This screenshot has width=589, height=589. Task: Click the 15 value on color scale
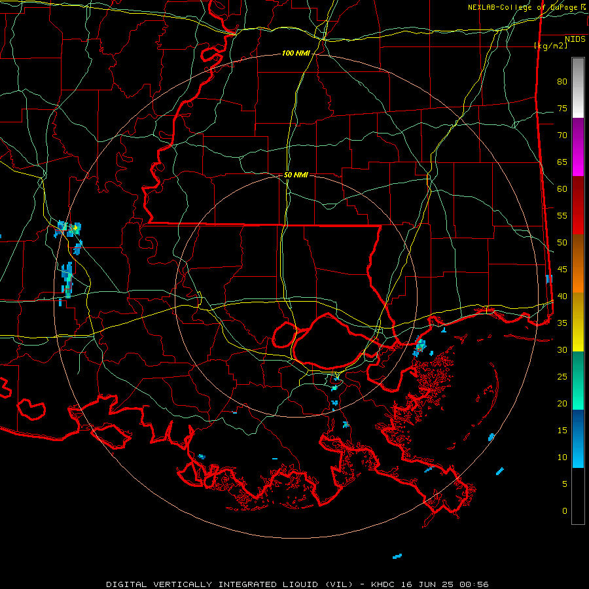[x=562, y=431]
